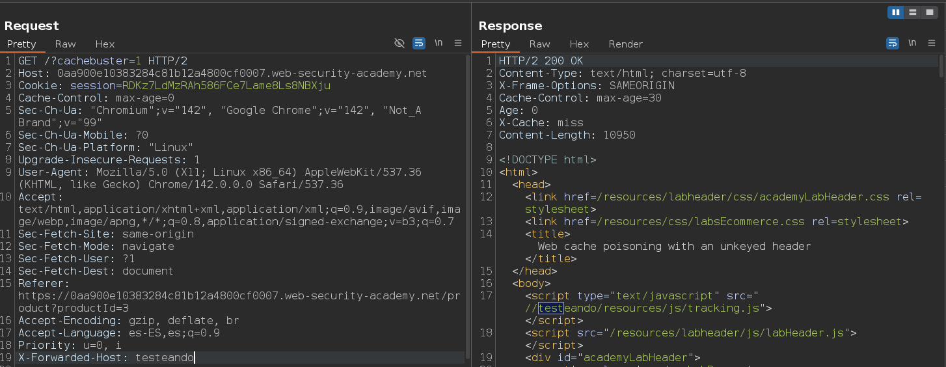Switch Response view to Raw tab

pyautogui.click(x=539, y=44)
